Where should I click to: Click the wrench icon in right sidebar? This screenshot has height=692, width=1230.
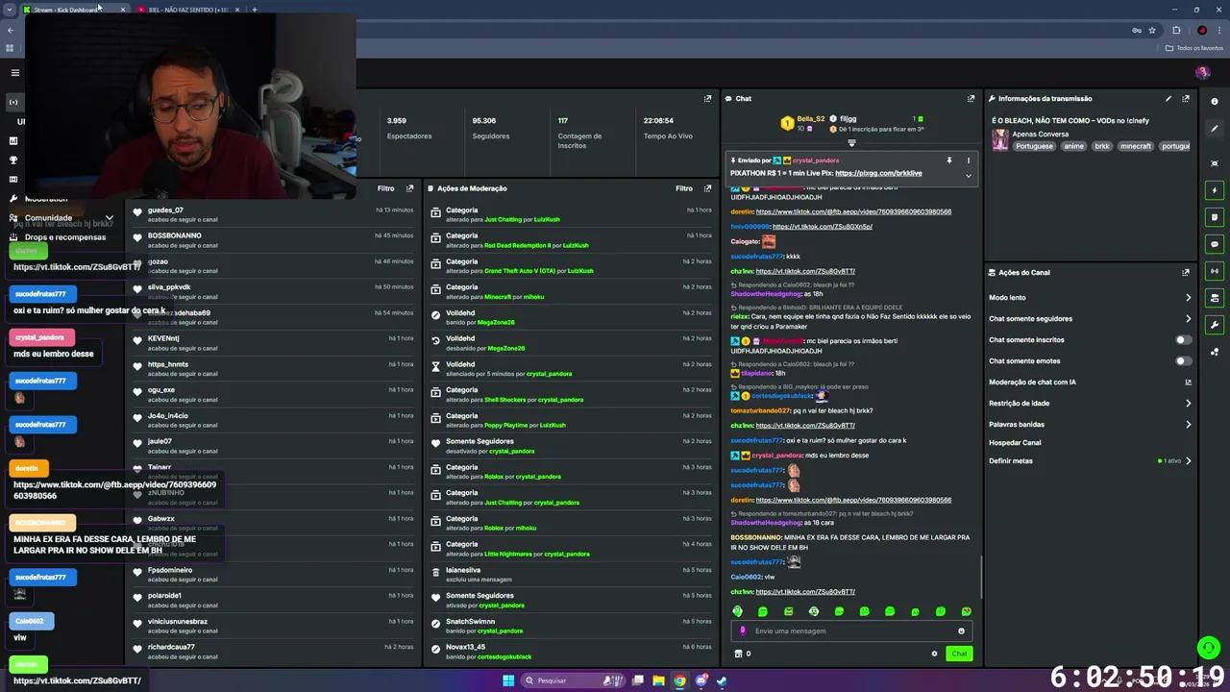(x=1215, y=325)
